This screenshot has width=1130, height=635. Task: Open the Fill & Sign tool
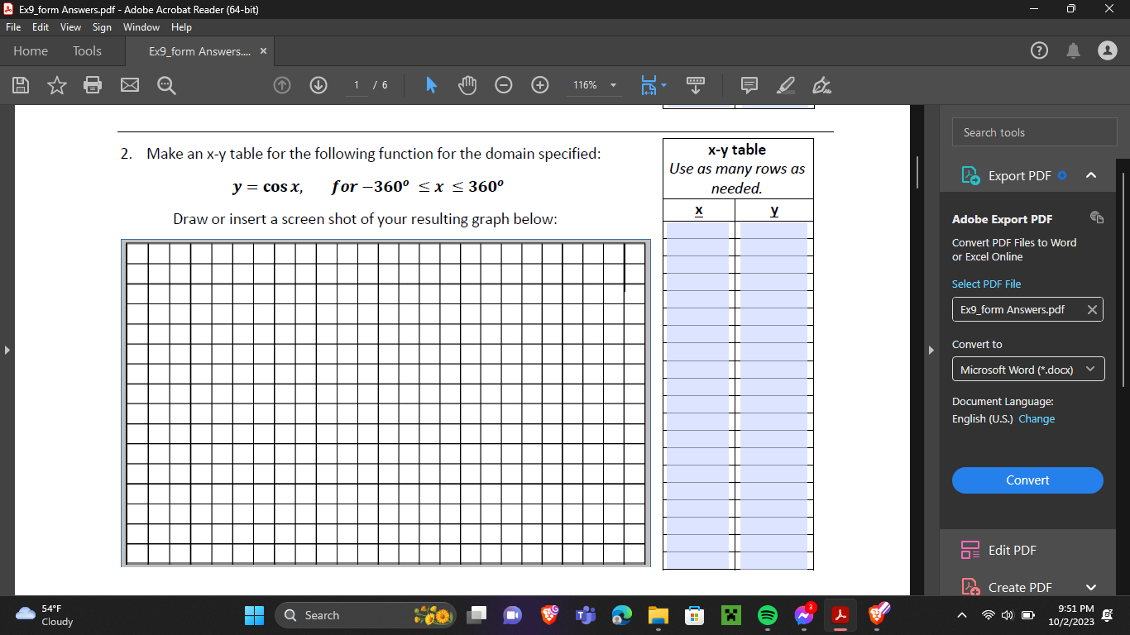820,85
